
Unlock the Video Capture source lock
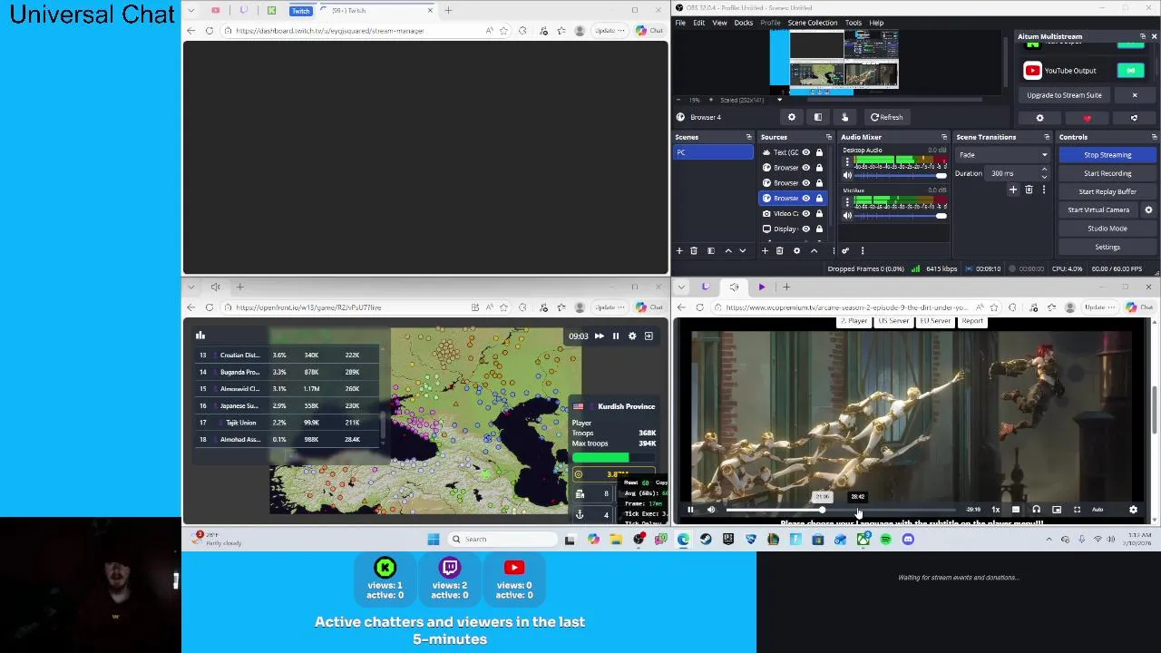pyautogui.click(x=819, y=213)
